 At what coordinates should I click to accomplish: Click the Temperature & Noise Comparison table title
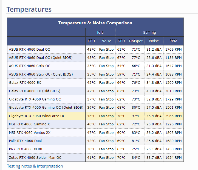tap(95, 23)
